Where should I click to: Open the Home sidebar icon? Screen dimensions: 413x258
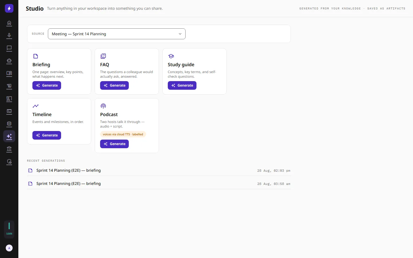click(9, 23)
